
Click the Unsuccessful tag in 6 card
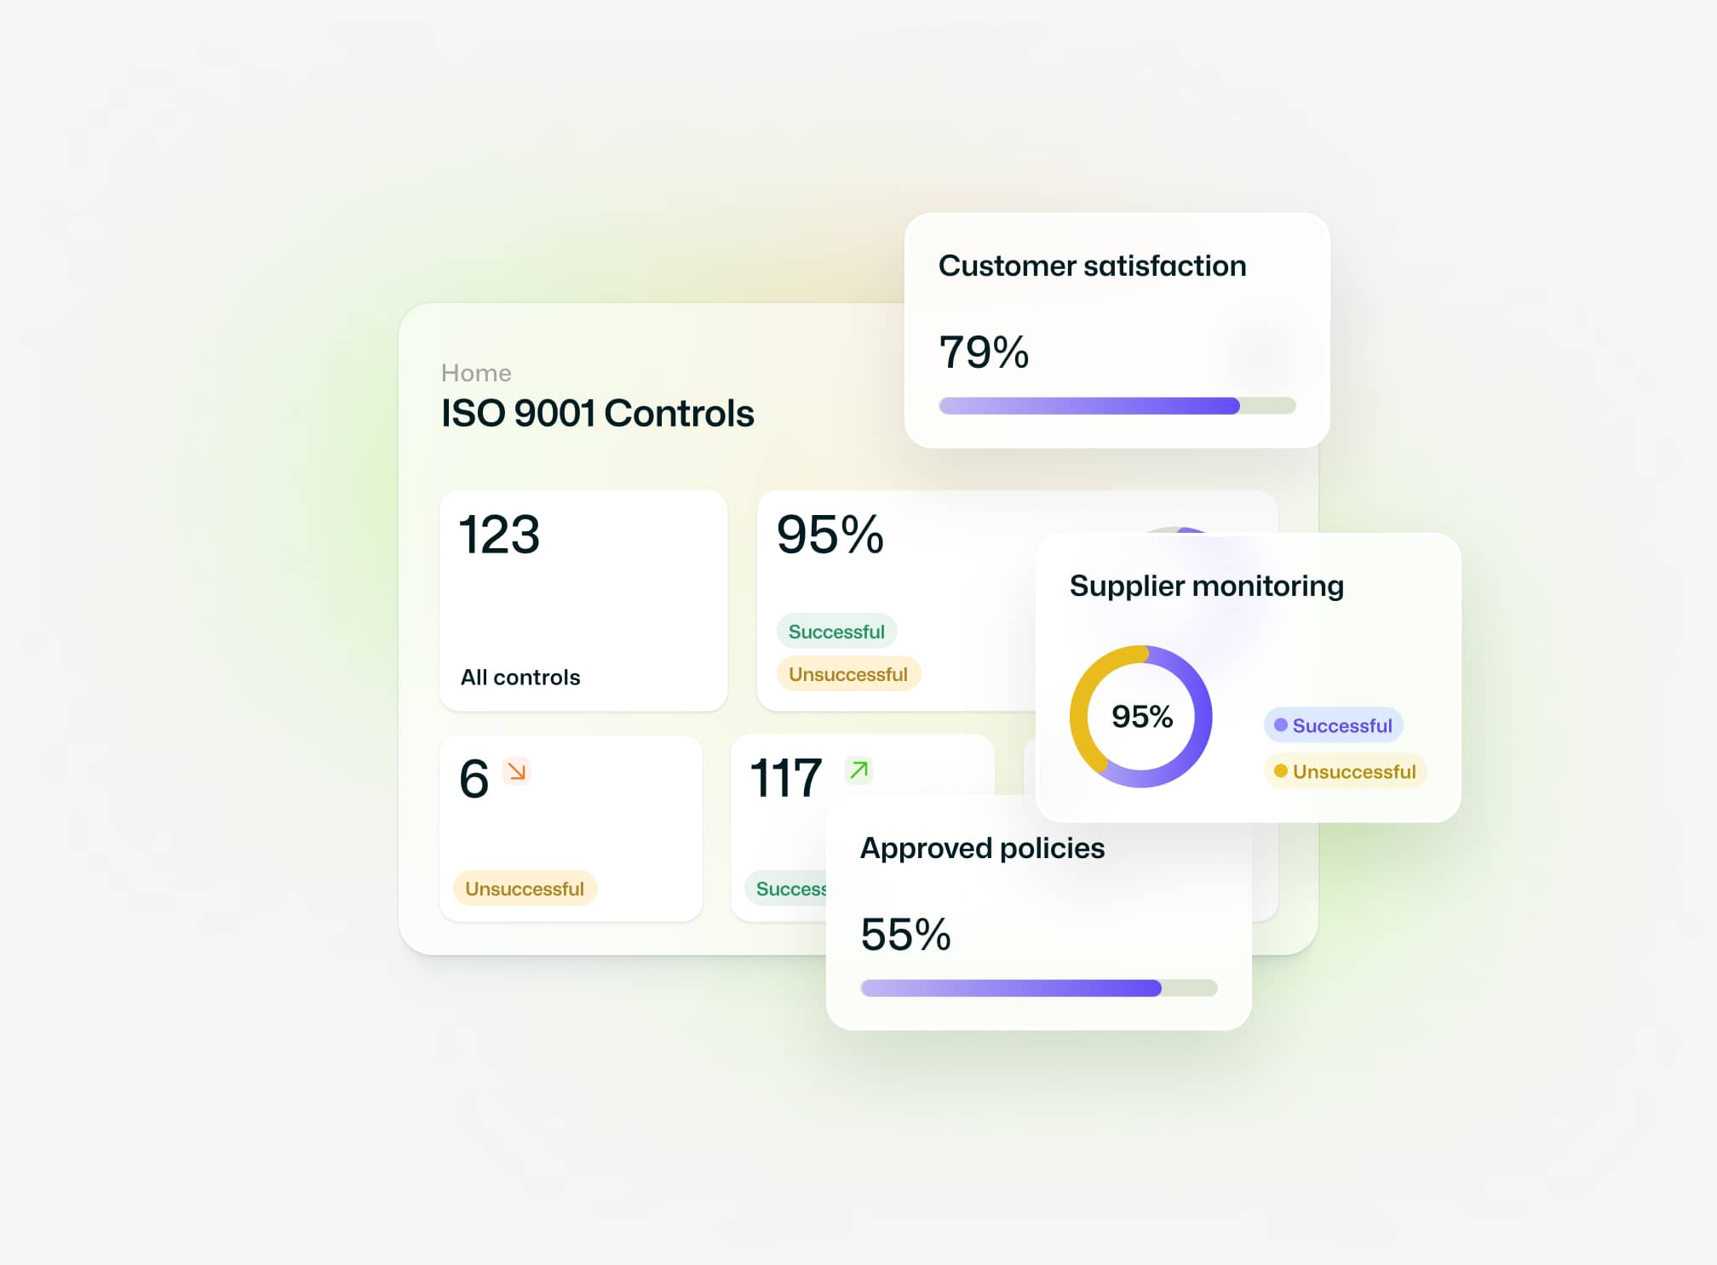coord(525,889)
